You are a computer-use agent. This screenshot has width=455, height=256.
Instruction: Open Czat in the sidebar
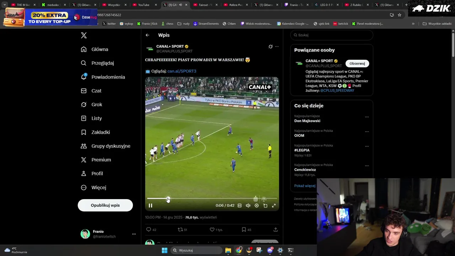[91, 91]
